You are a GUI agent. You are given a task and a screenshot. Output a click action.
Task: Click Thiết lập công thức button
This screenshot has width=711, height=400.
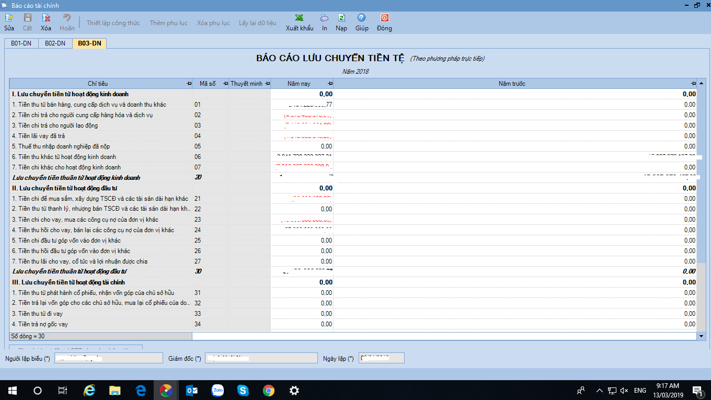point(113,23)
